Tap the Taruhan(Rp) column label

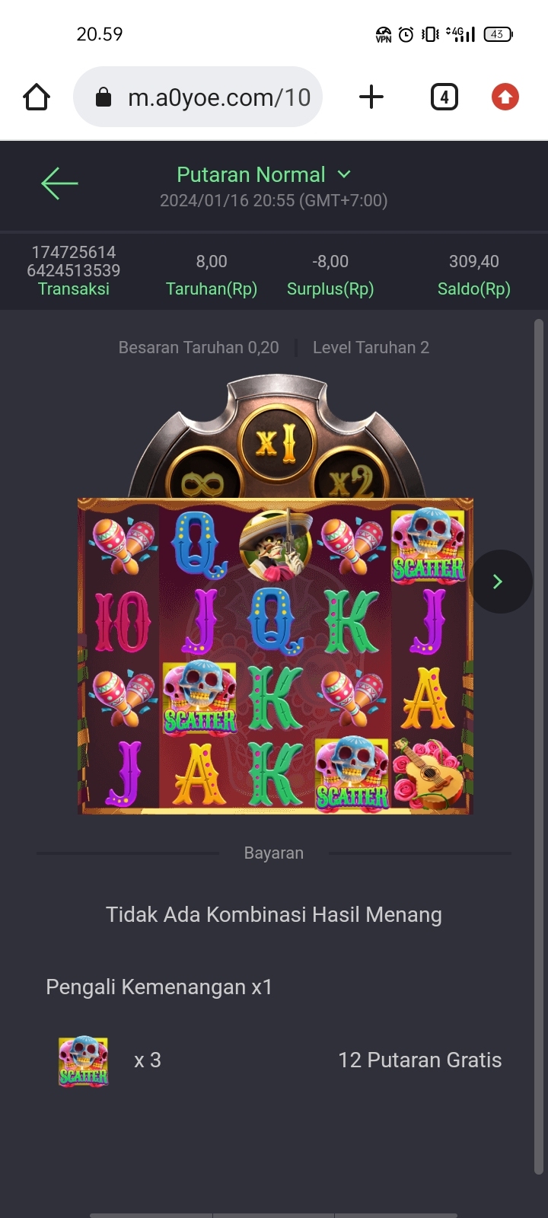pos(212,289)
